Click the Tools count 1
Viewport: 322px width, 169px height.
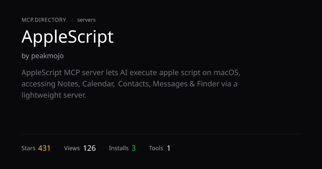point(169,148)
